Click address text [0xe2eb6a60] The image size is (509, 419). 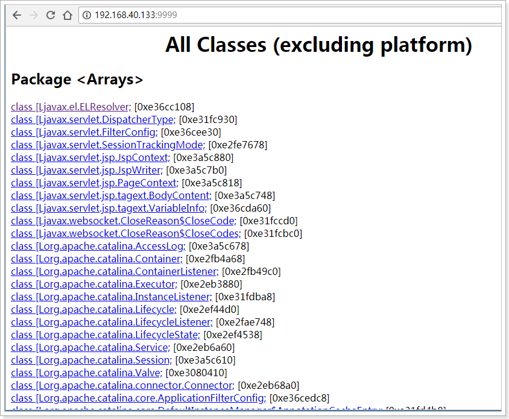(x=204, y=347)
